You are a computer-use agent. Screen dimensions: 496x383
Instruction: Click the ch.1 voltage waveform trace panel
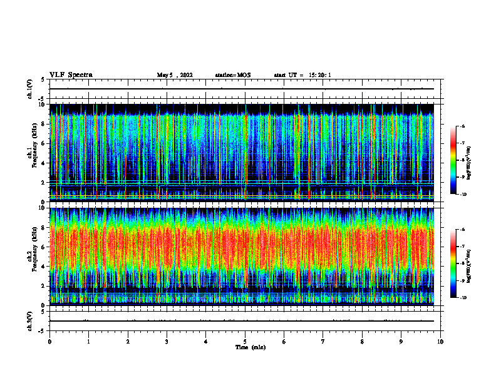245,89
